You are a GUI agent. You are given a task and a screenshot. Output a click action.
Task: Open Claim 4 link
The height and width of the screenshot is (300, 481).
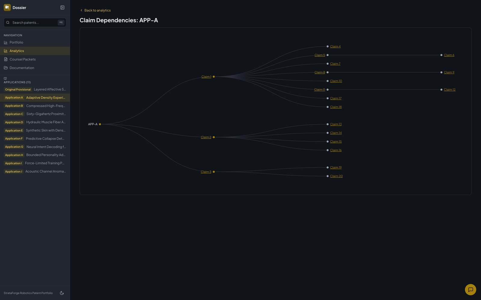tap(335, 46)
